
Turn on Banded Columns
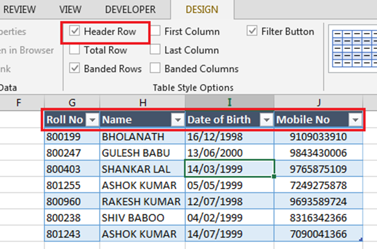pos(155,69)
